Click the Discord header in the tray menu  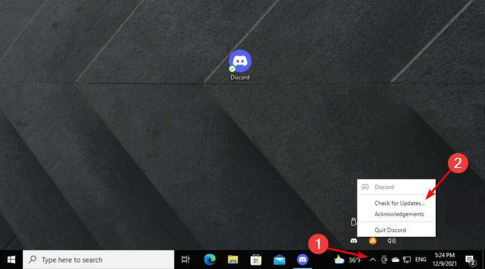(396, 187)
